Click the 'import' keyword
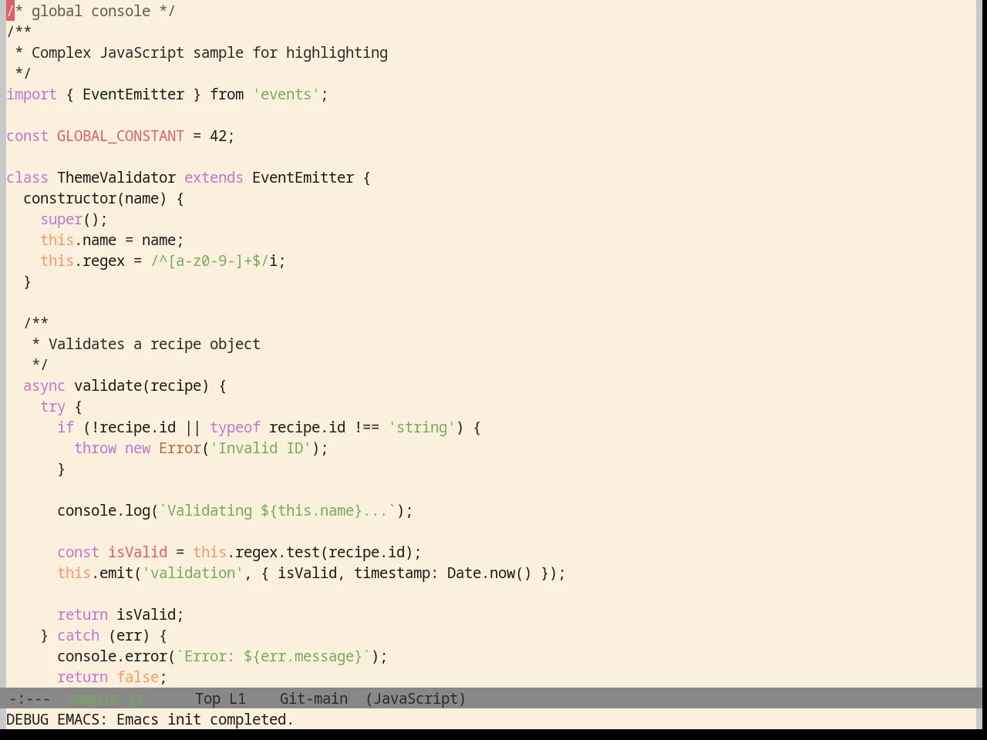The width and height of the screenshot is (987, 740). 32,95
